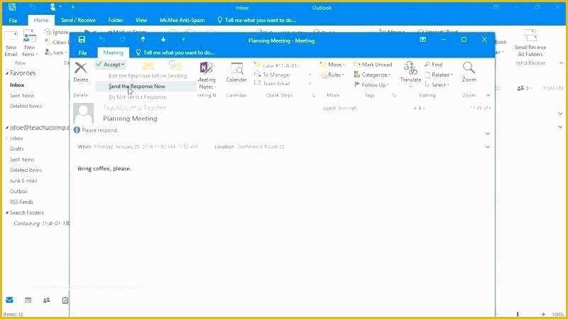Click Mark Unread
This screenshot has height=319, width=568.
[x=373, y=65]
